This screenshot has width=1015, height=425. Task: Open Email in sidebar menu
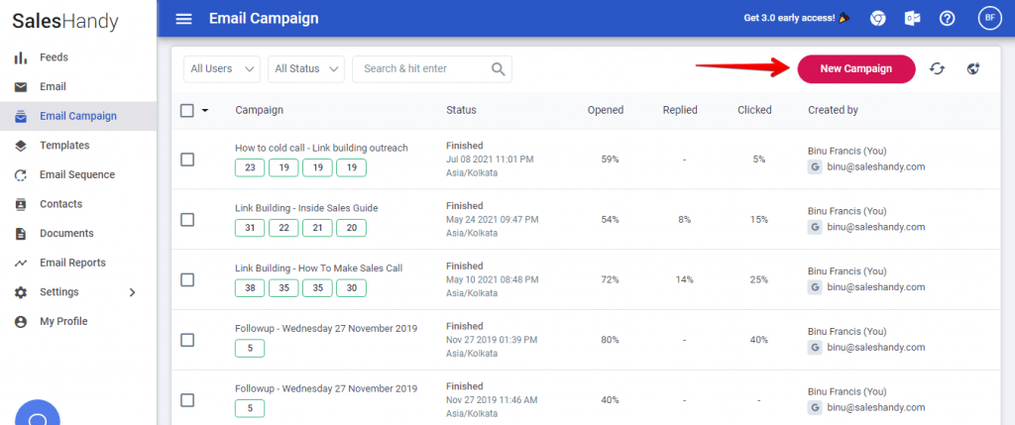tap(54, 86)
